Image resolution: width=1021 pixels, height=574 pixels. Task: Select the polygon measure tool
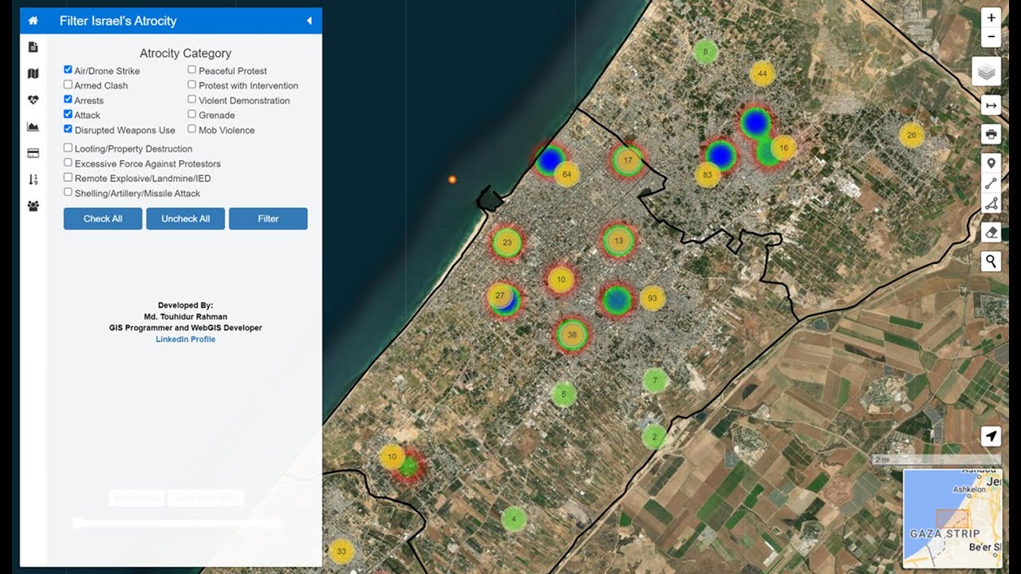point(991,203)
